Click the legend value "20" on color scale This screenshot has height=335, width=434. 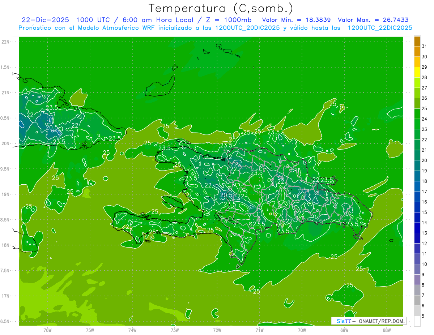tap(425, 160)
